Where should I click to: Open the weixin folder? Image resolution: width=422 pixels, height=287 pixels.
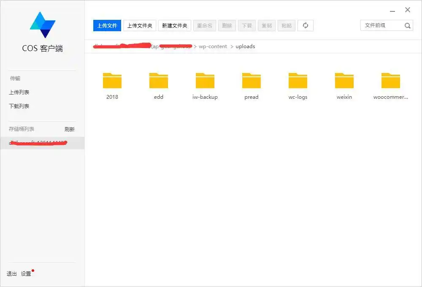pos(344,81)
